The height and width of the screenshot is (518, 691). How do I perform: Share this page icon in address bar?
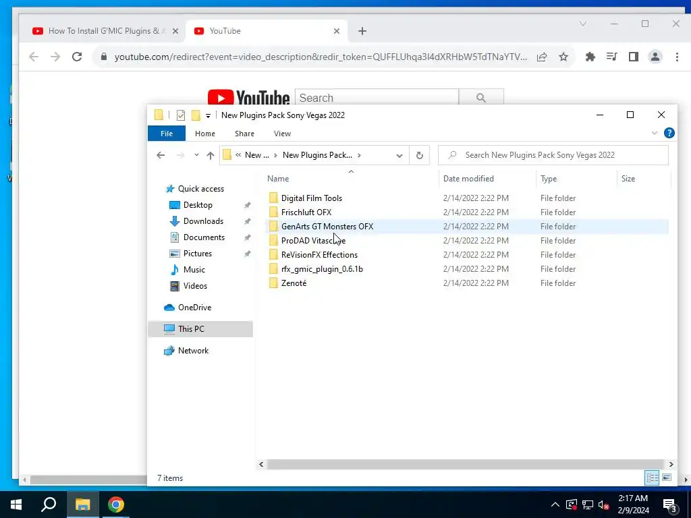coord(542,57)
